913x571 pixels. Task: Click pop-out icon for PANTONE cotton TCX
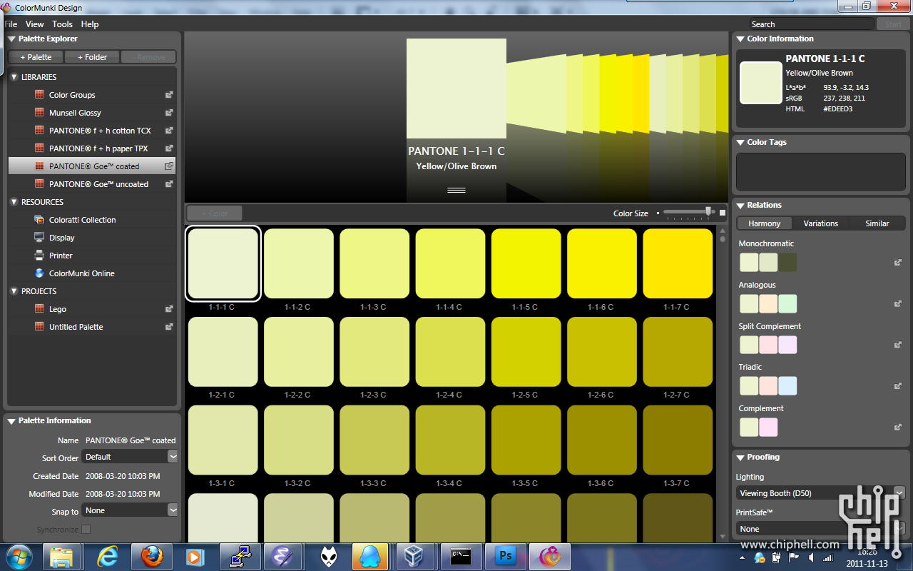tap(169, 130)
